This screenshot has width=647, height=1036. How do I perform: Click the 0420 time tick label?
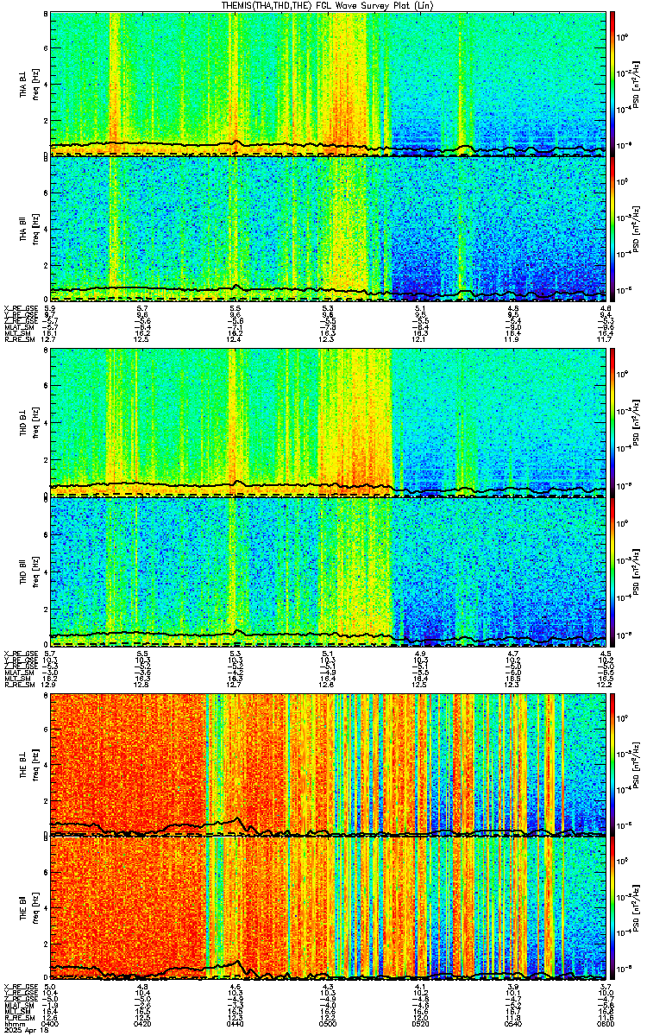coord(143,1024)
